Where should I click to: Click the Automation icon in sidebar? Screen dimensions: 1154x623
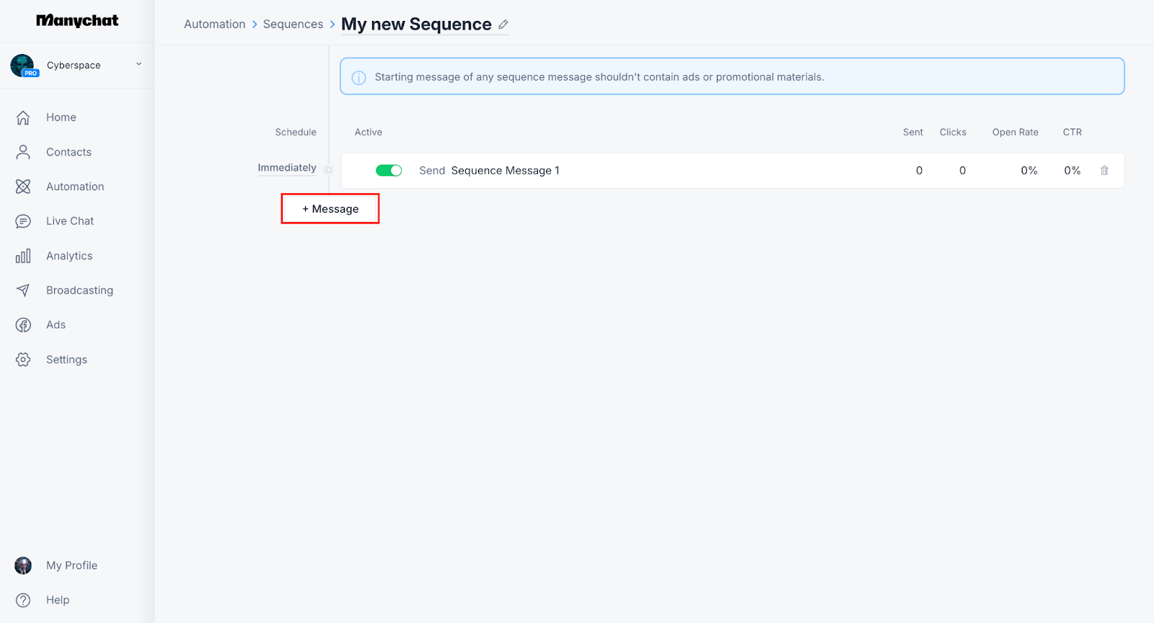23,187
